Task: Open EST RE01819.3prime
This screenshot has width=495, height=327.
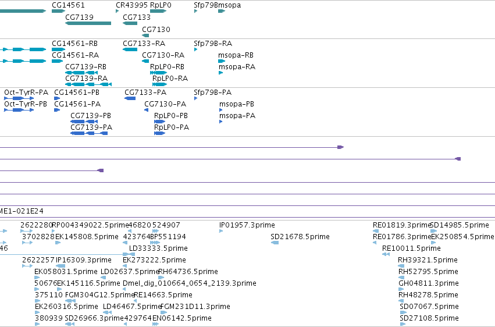Action: (x=401, y=225)
